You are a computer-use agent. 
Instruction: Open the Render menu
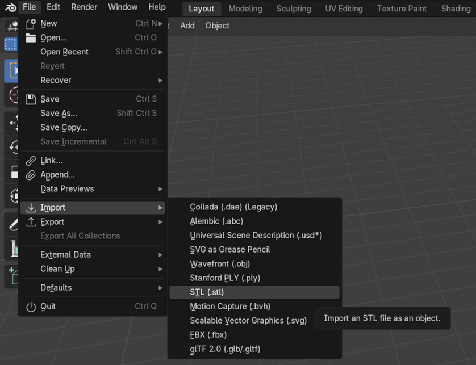click(83, 7)
